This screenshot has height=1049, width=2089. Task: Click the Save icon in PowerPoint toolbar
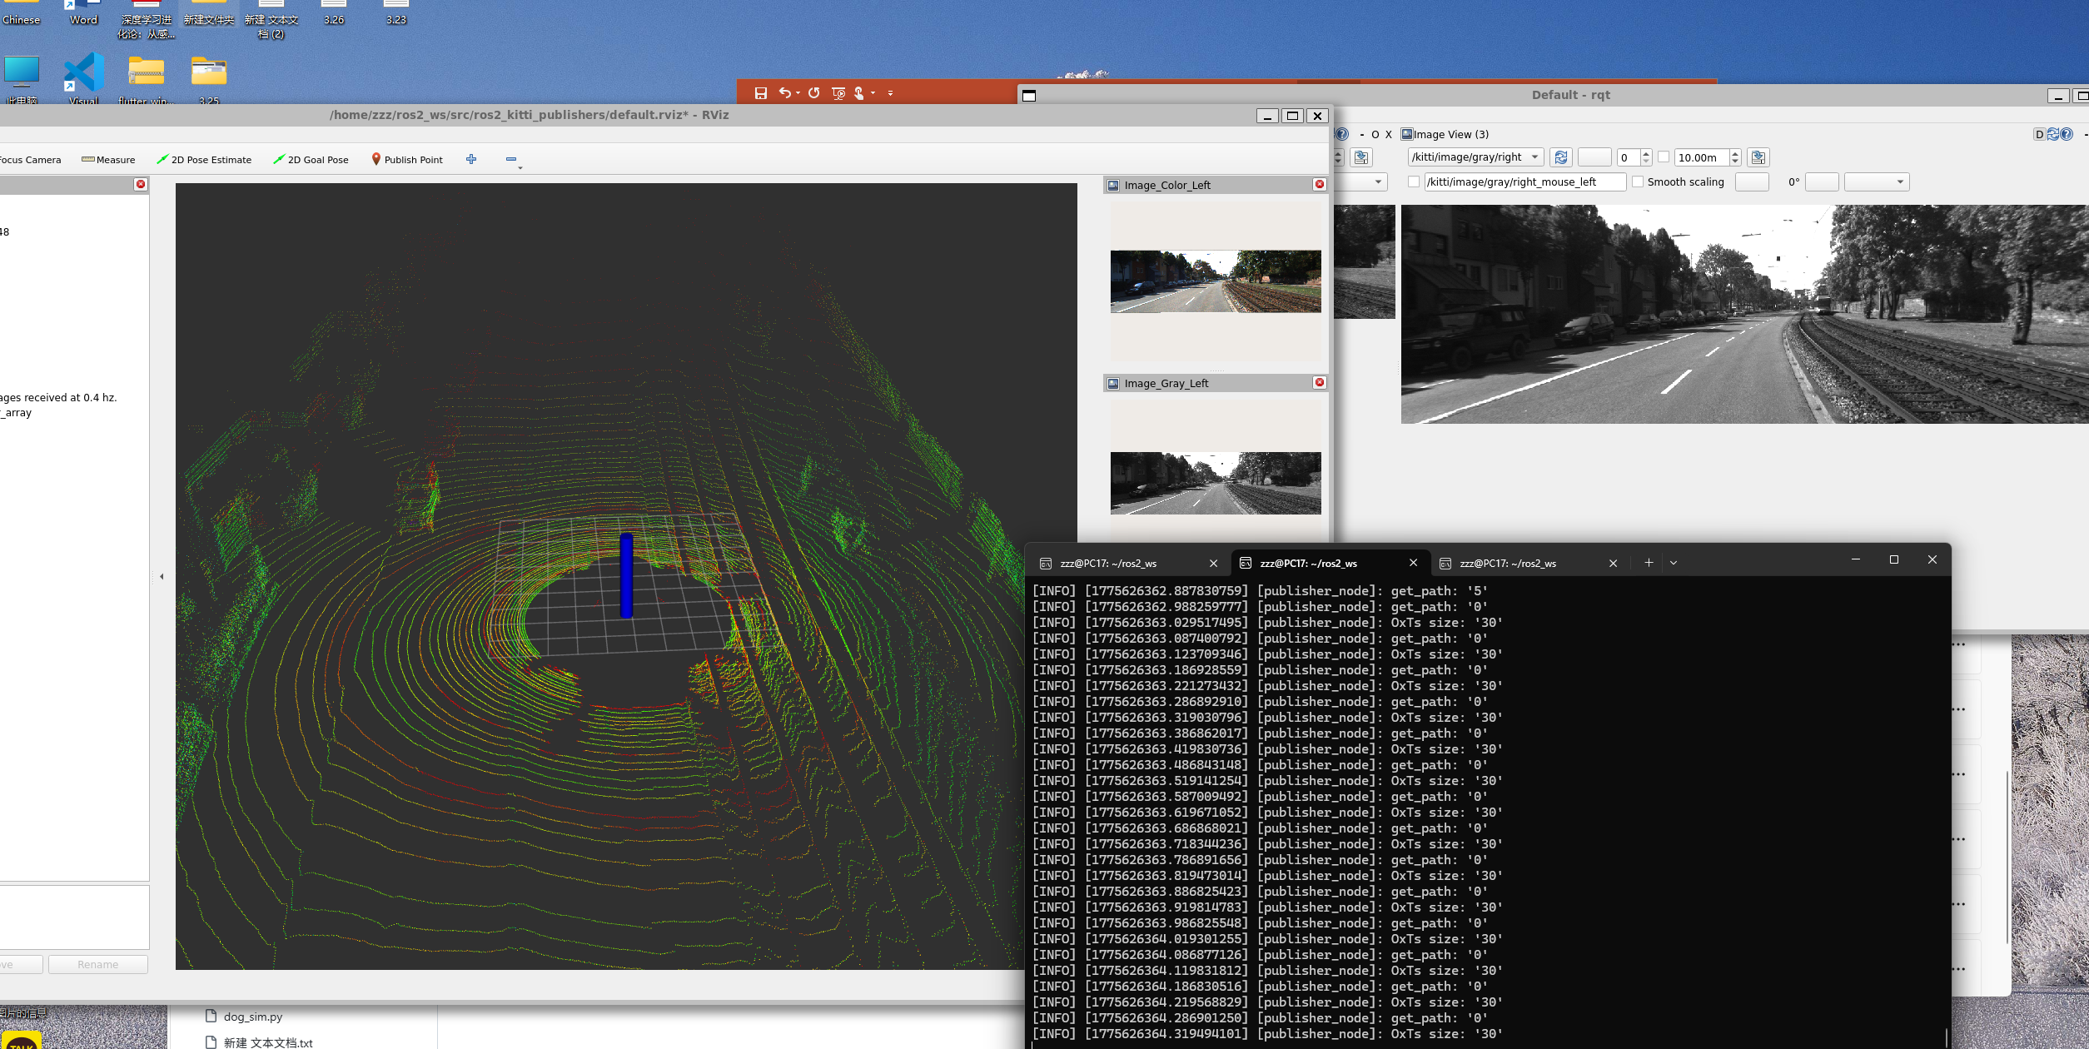click(760, 93)
